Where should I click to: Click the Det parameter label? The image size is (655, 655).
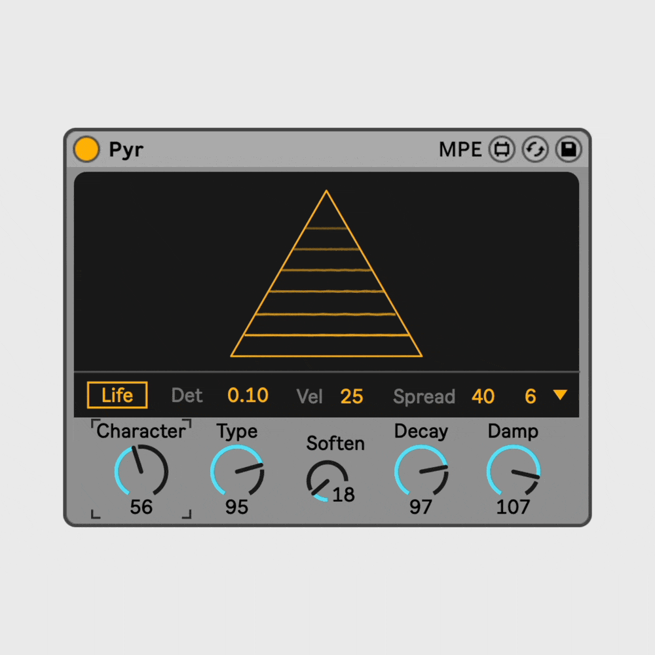pyautogui.click(x=187, y=396)
